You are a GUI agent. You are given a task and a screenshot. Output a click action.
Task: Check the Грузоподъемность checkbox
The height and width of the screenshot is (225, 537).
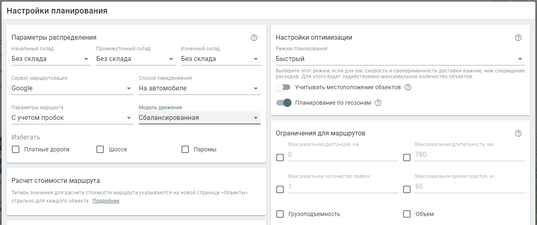pos(280,214)
